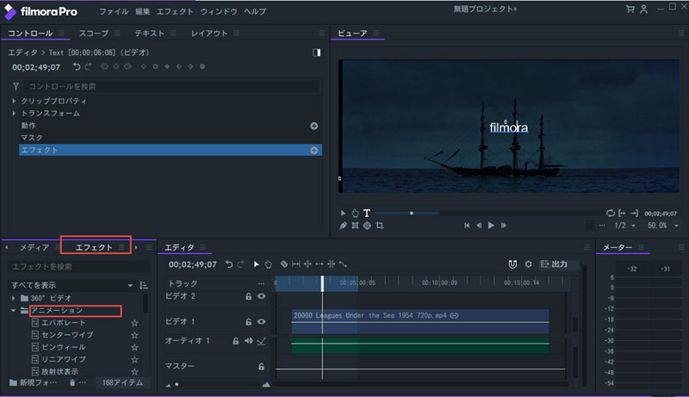689x397 pixels.
Task: Toggle lock on オーディオ 1 track
Action: tap(236, 341)
